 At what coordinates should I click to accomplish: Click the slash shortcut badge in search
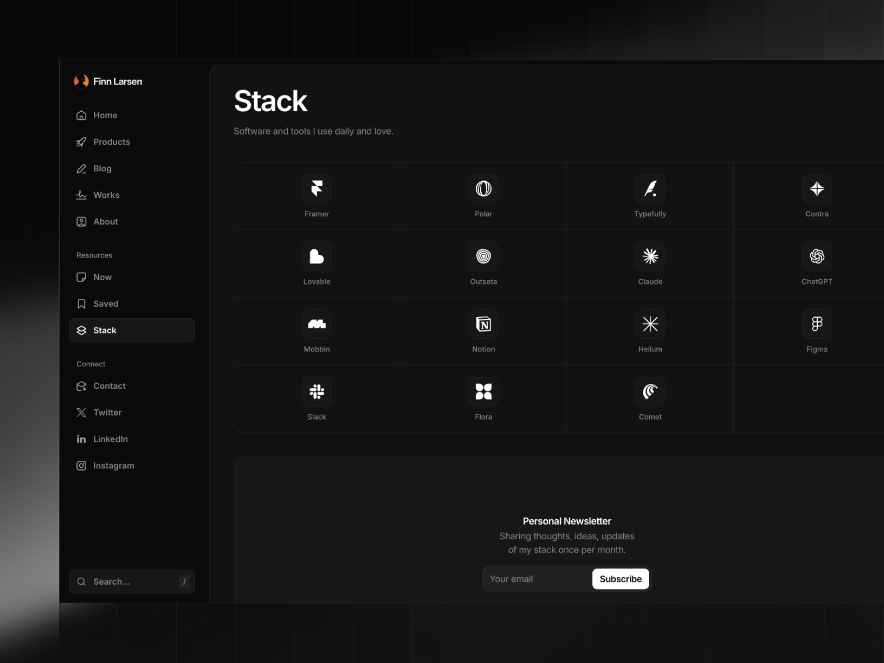tap(185, 582)
